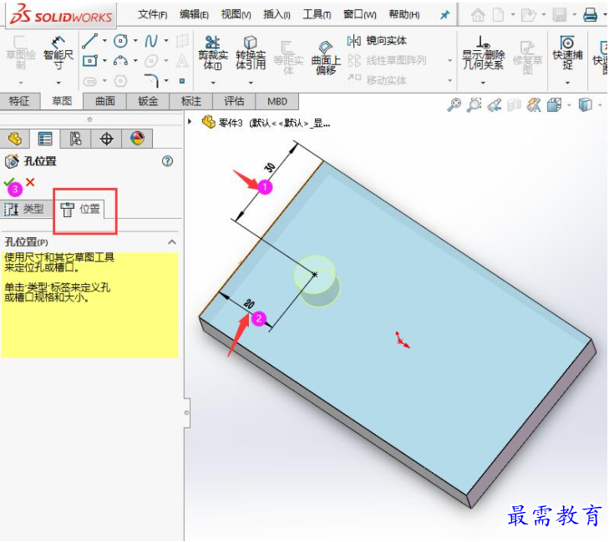Accept hole position with the green checkmark

click(x=8, y=182)
